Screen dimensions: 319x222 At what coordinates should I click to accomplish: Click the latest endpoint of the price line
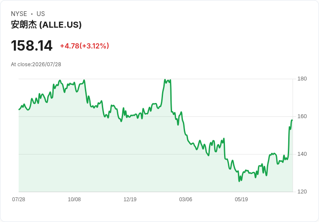pyautogui.click(x=292, y=120)
